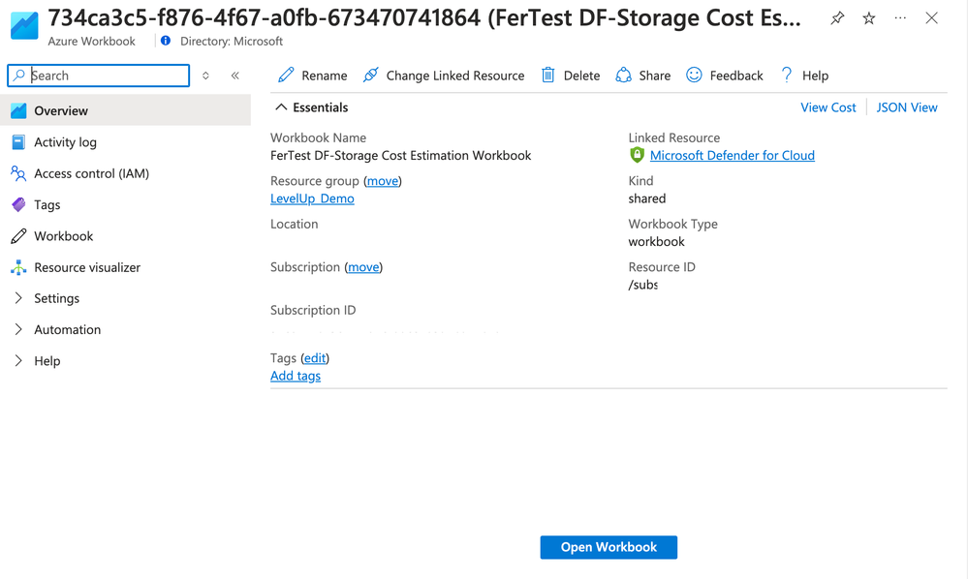Click the Access control people icon
The width and height of the screenshot is (968, 579).
[18, 173]
